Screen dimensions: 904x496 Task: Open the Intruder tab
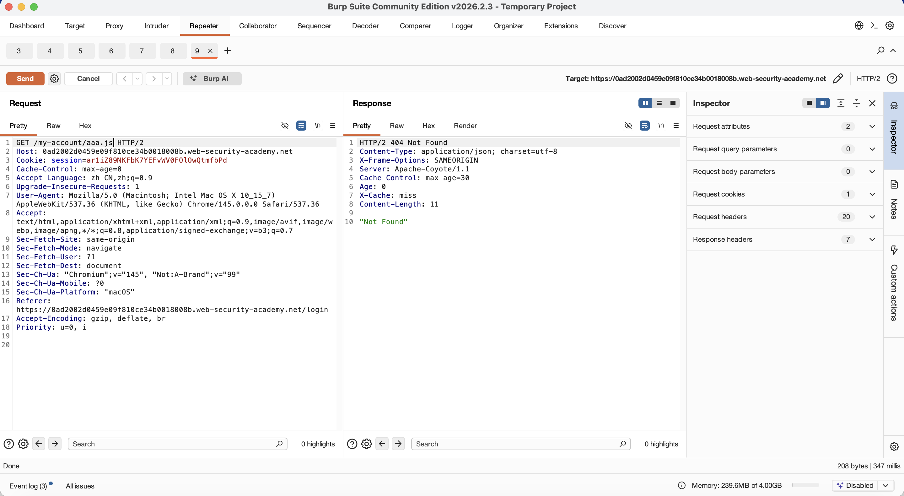(157, 26)
